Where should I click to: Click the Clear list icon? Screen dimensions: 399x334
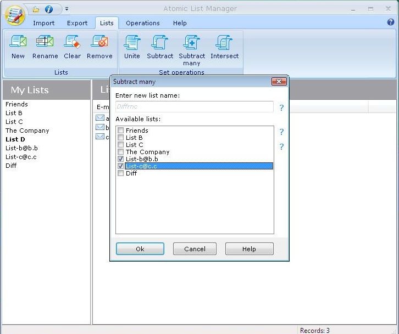click(x=72, y=41)
